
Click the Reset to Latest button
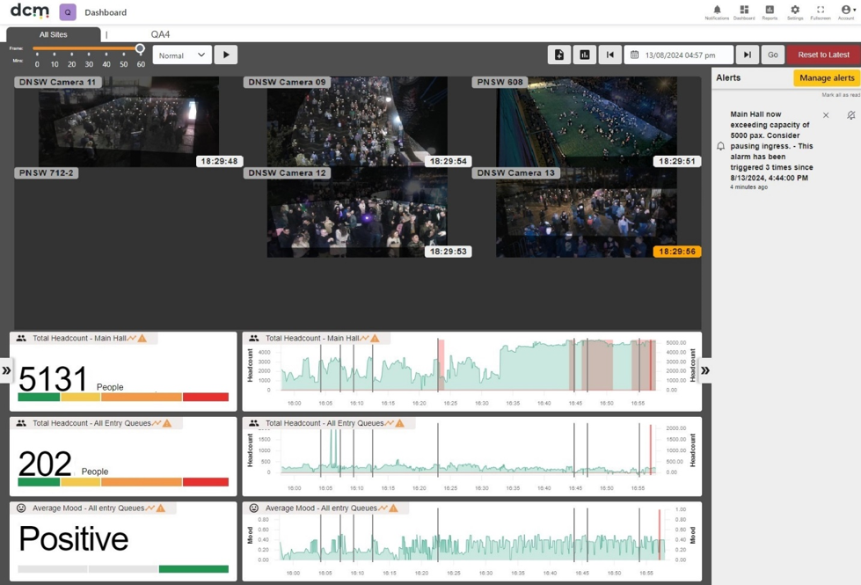click(x=823, y=55)
